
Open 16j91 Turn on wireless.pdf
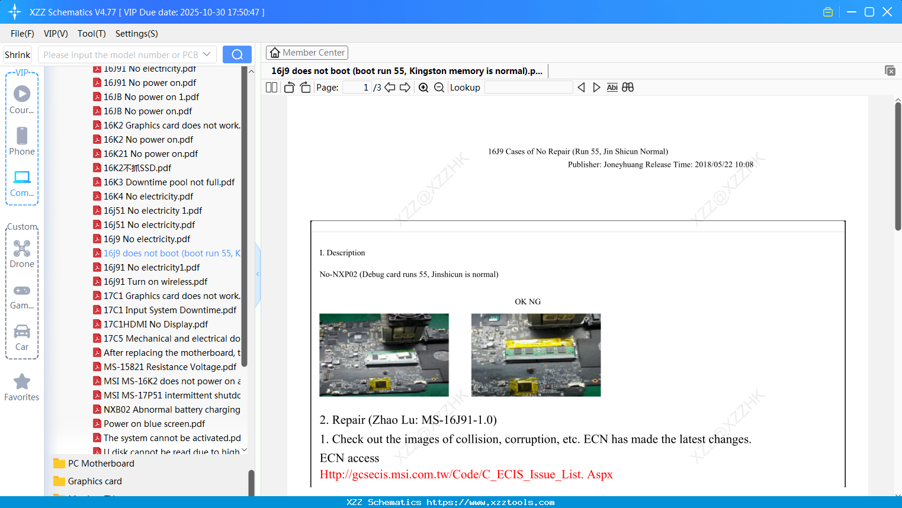click(150, 282)
